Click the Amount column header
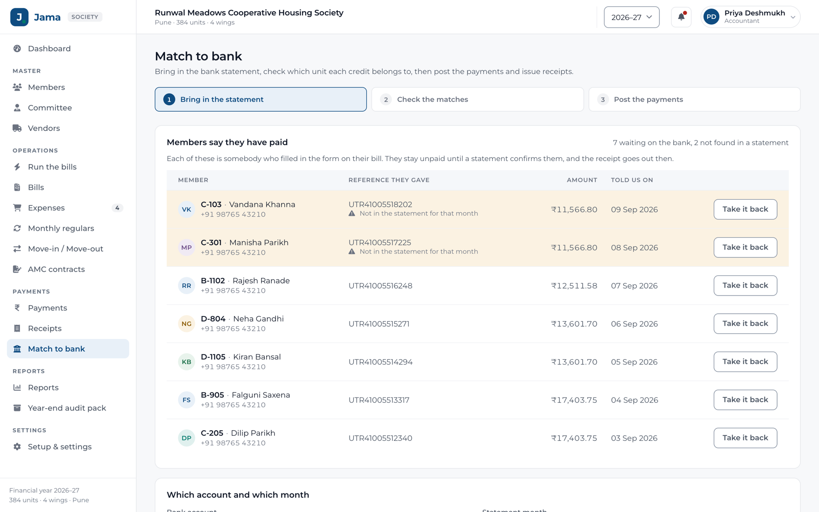Screen dimensions: 819x512 pyautogui.click(x=582, y=180)
